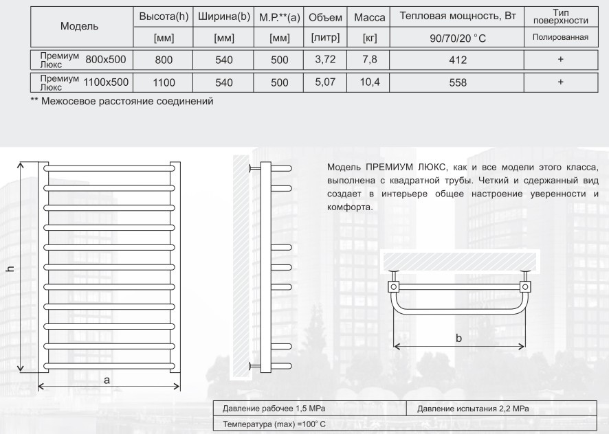The image size is (609, 434).
Task: Click the front view towel rail diagram
Action: [109, 266]
